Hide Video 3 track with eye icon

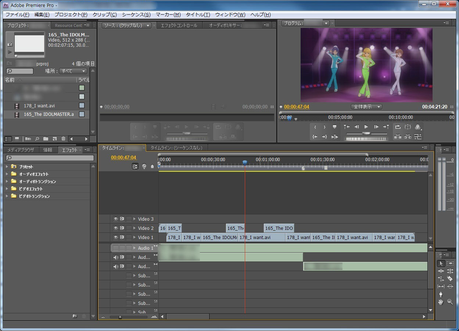(x=116, y=219)
